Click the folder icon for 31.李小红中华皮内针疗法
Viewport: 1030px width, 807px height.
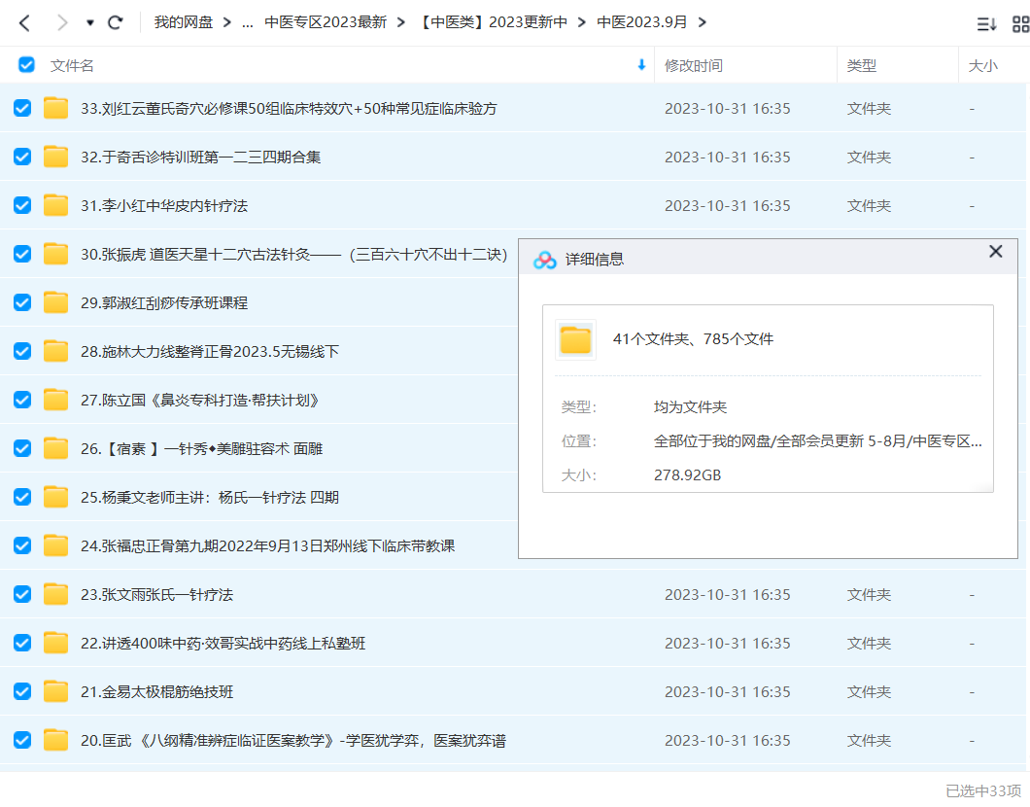tap(56, 205)
